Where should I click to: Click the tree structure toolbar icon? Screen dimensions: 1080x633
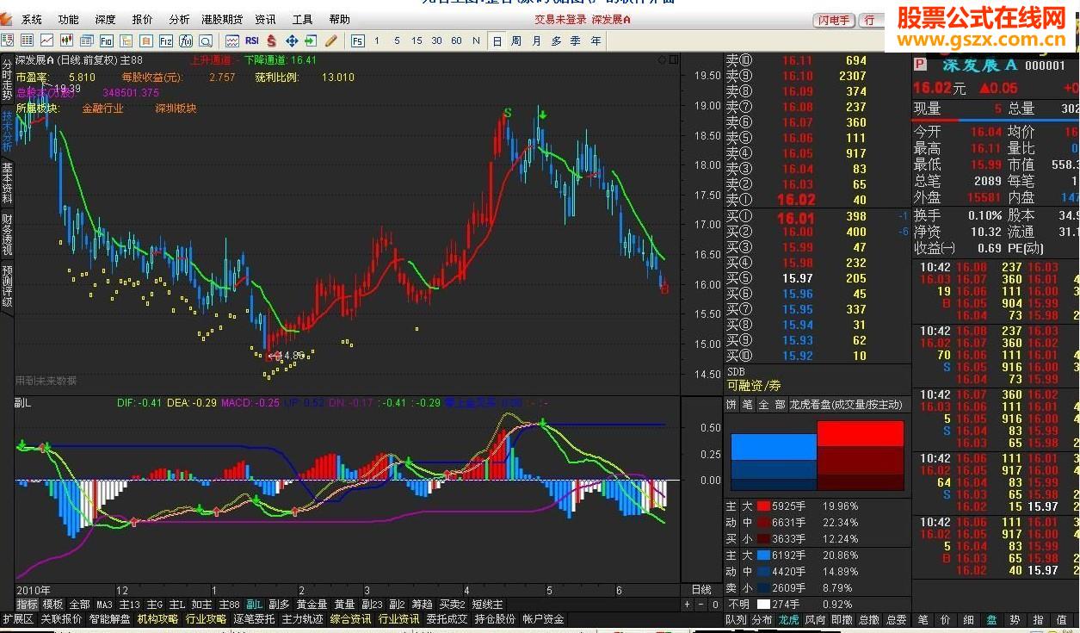pyautogui.click(x=127, y=40)
